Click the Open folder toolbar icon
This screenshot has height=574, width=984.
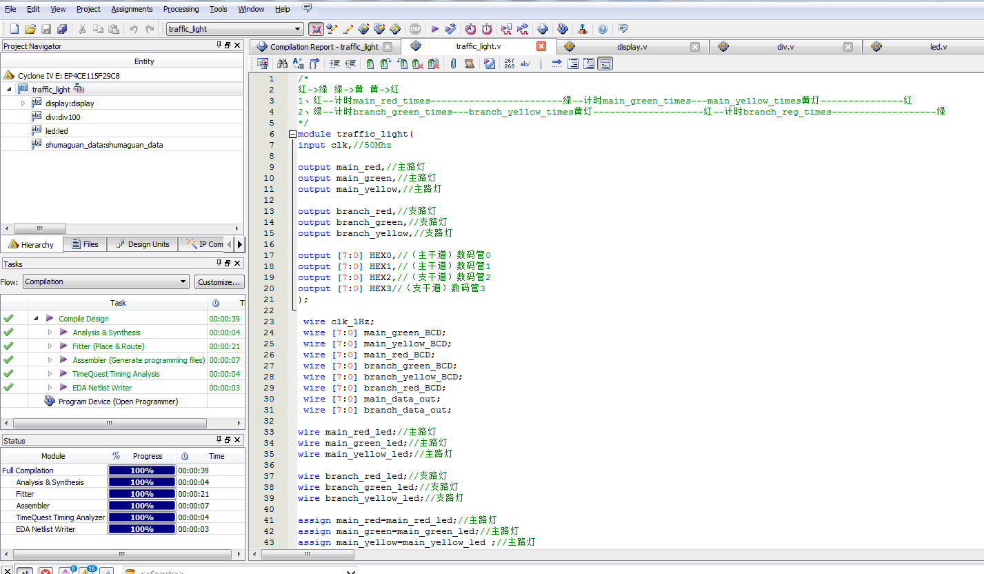pyautogui.click(x=30, y=29)
